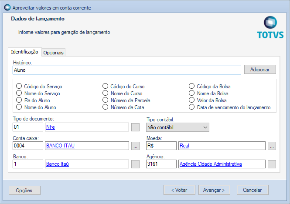Pick the Código do Curso radio button
Image resolution: width=290 pixels, height=204 pixels.
pyautogui.click(x=105, y=86)
